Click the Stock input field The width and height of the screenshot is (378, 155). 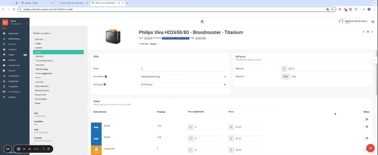[x=183, y=69]
